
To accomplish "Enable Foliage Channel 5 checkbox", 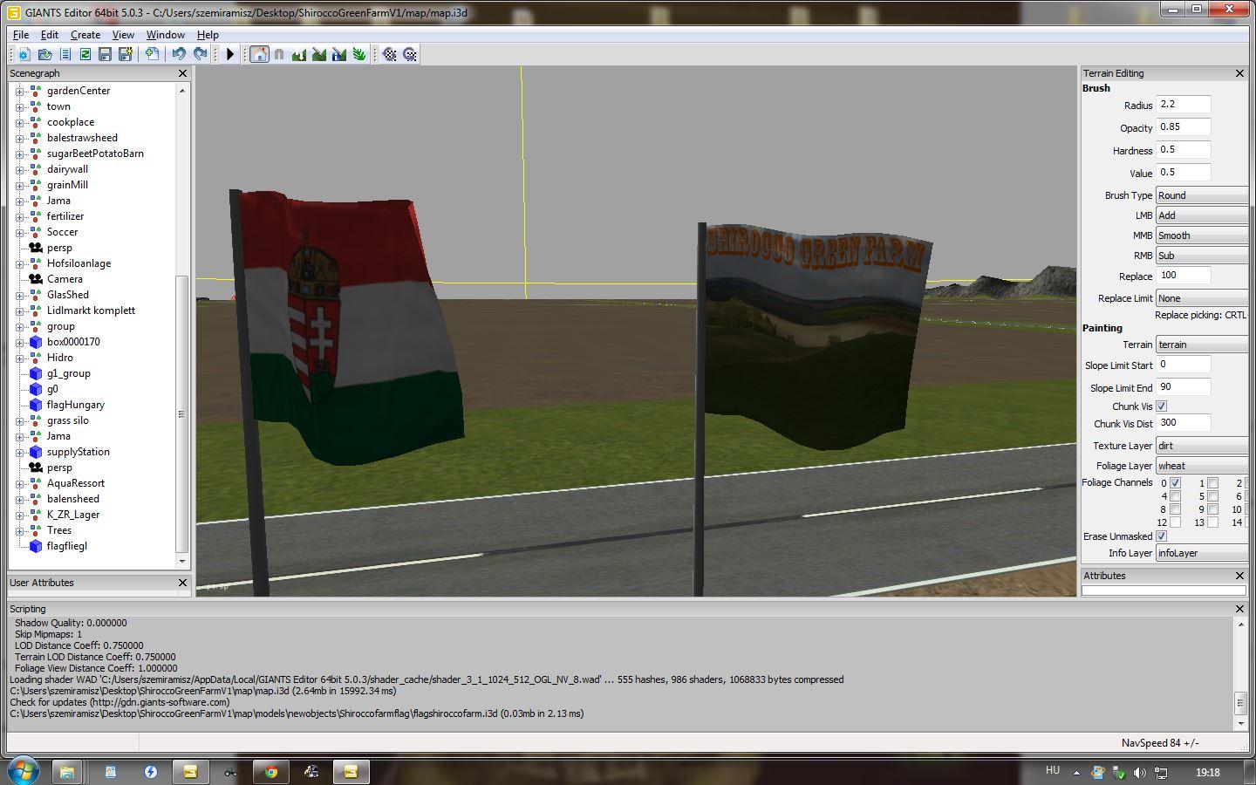I will click(1212, 496).
